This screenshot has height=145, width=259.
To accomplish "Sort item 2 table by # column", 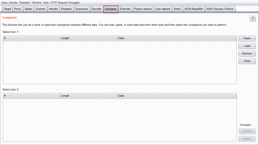I will pos(32,96).
